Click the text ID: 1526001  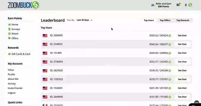(x=56, y=88)
